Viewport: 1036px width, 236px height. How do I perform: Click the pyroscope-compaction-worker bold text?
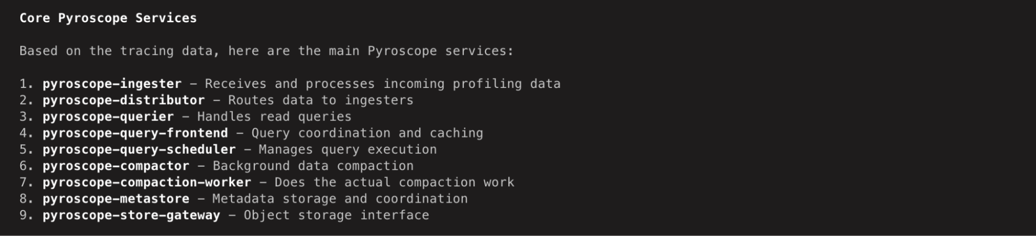coord(147,182)
